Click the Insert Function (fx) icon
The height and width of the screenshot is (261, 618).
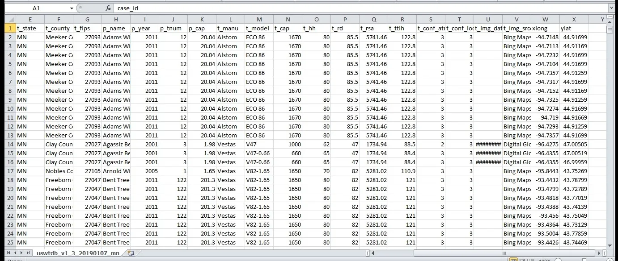[109, 8]
